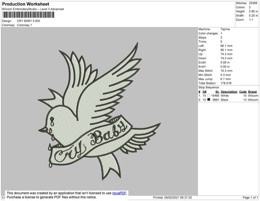This screenshot has width=260, height=201.
Task: Select the Max Jump value '6.7 mm'
Action: coord(225,79)
